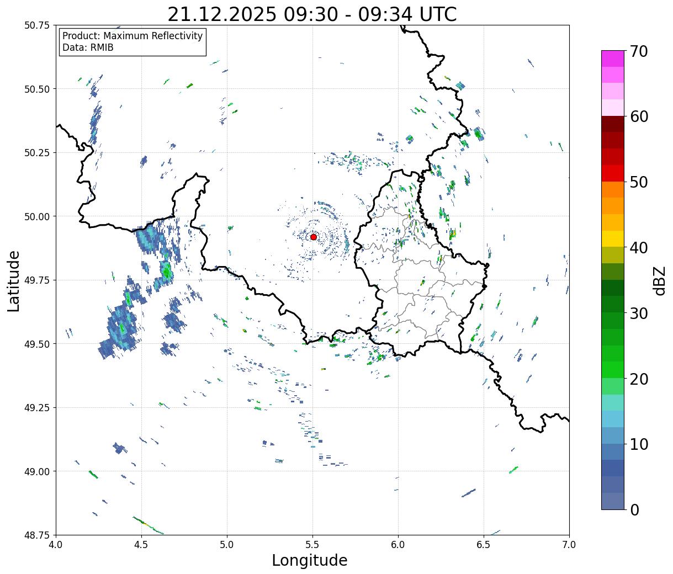The width and height of the screenshot is (673, 574).
Task: Click the latitude tick label 49.75
Action: pos(37,280)
